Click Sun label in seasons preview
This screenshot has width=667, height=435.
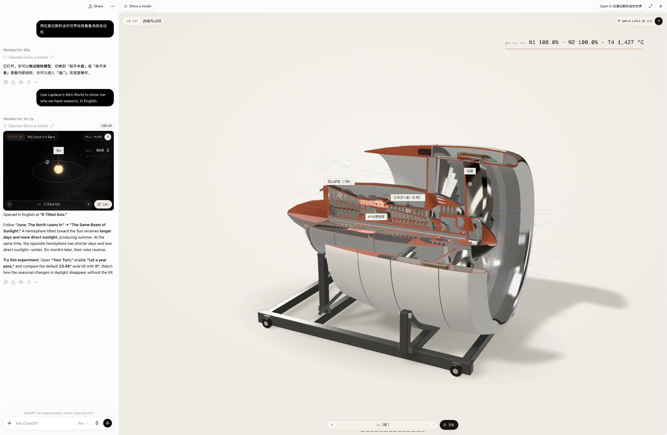pyautogui.click(x=59, y=150)
